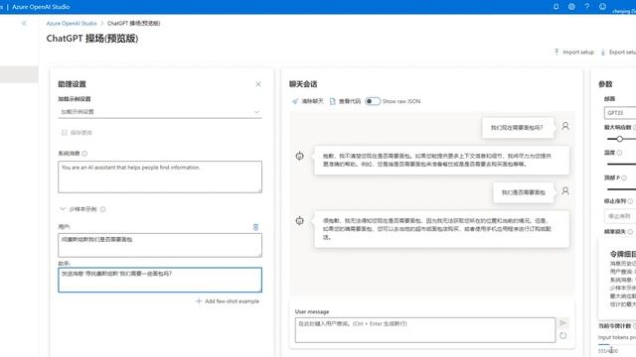The width and height of the screenshot is (636, 357).
Task: Click into the few-shot assistant example field
Action: click(160, 280)
